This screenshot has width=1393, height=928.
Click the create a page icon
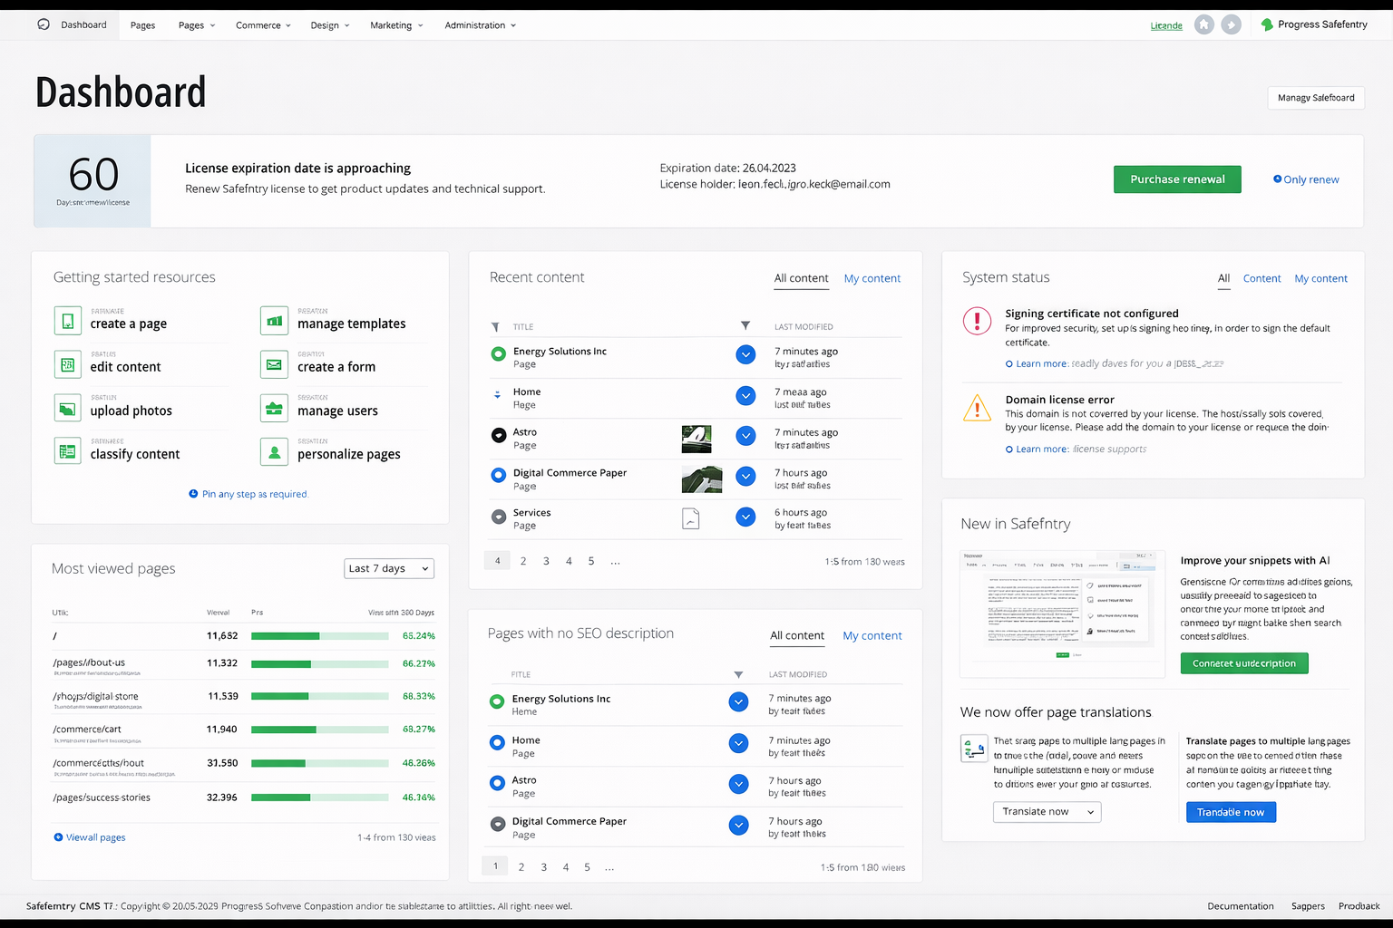point(68,320)
